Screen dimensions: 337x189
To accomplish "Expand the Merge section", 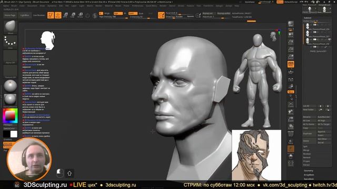I will tap(306, 150).
